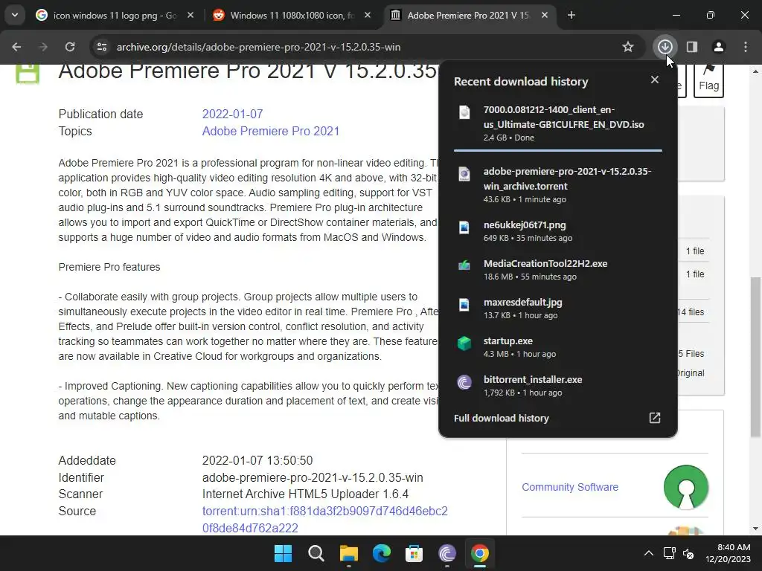Open Chrome's three-dot menu
The image size is (762, 571).
[x=746, y=47]
